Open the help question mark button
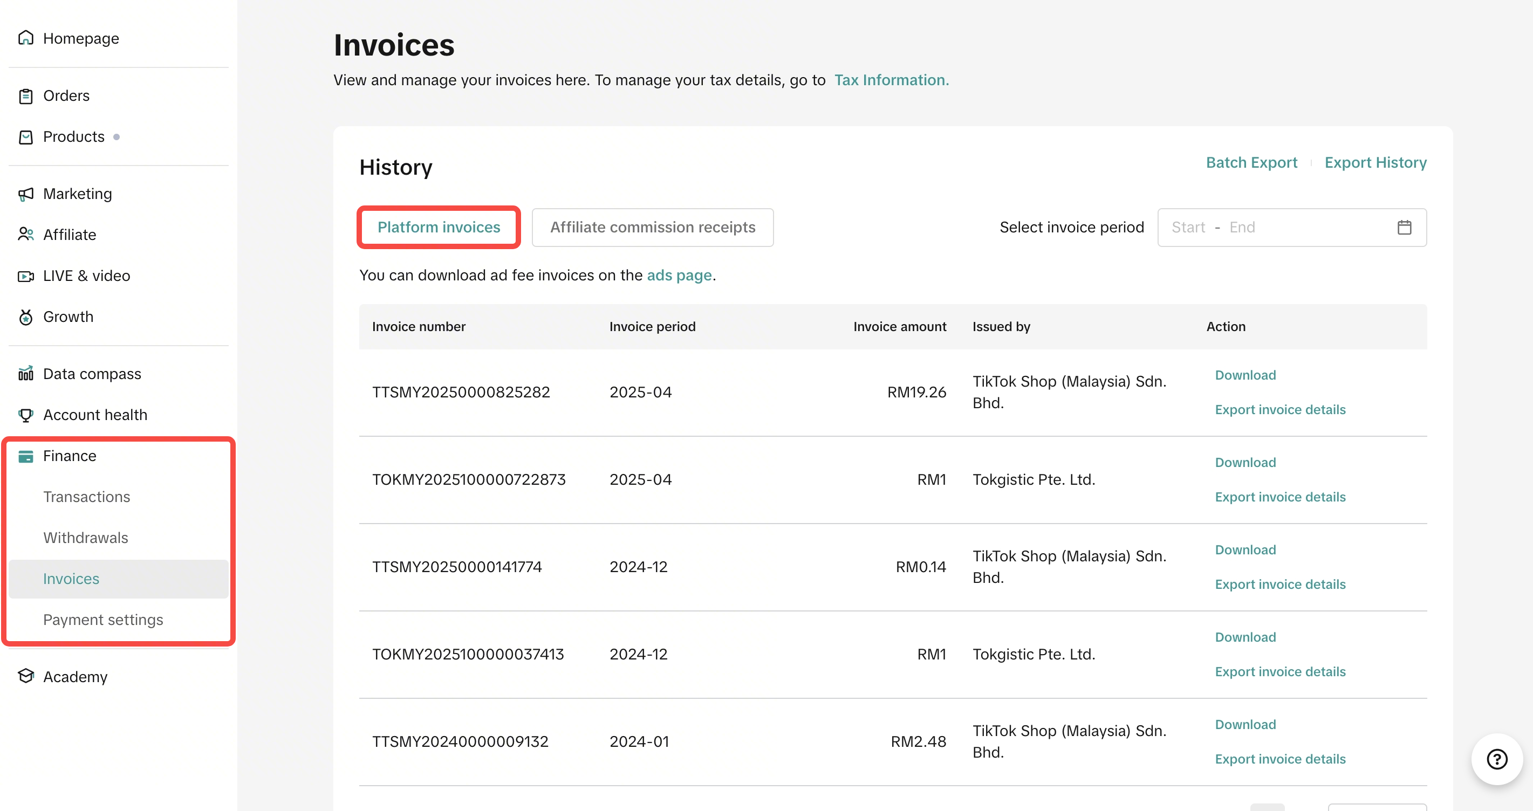This screenshot has height=811, width=1533. tap(1497, 759)
